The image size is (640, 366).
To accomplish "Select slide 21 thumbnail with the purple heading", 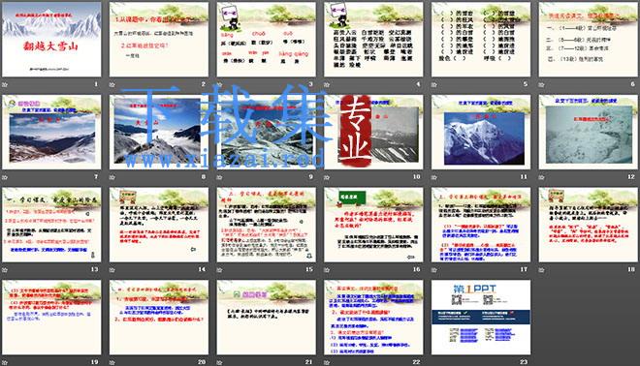I will click(x=266, y=317).
